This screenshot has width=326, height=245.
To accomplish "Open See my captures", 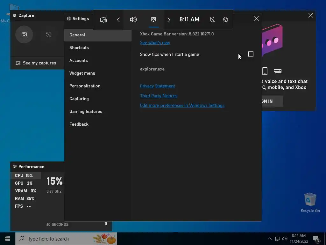I will coord(36,63).
